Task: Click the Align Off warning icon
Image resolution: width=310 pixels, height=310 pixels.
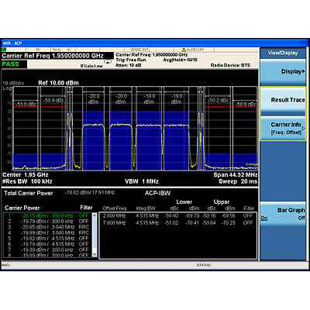Action: coord(184,49)
